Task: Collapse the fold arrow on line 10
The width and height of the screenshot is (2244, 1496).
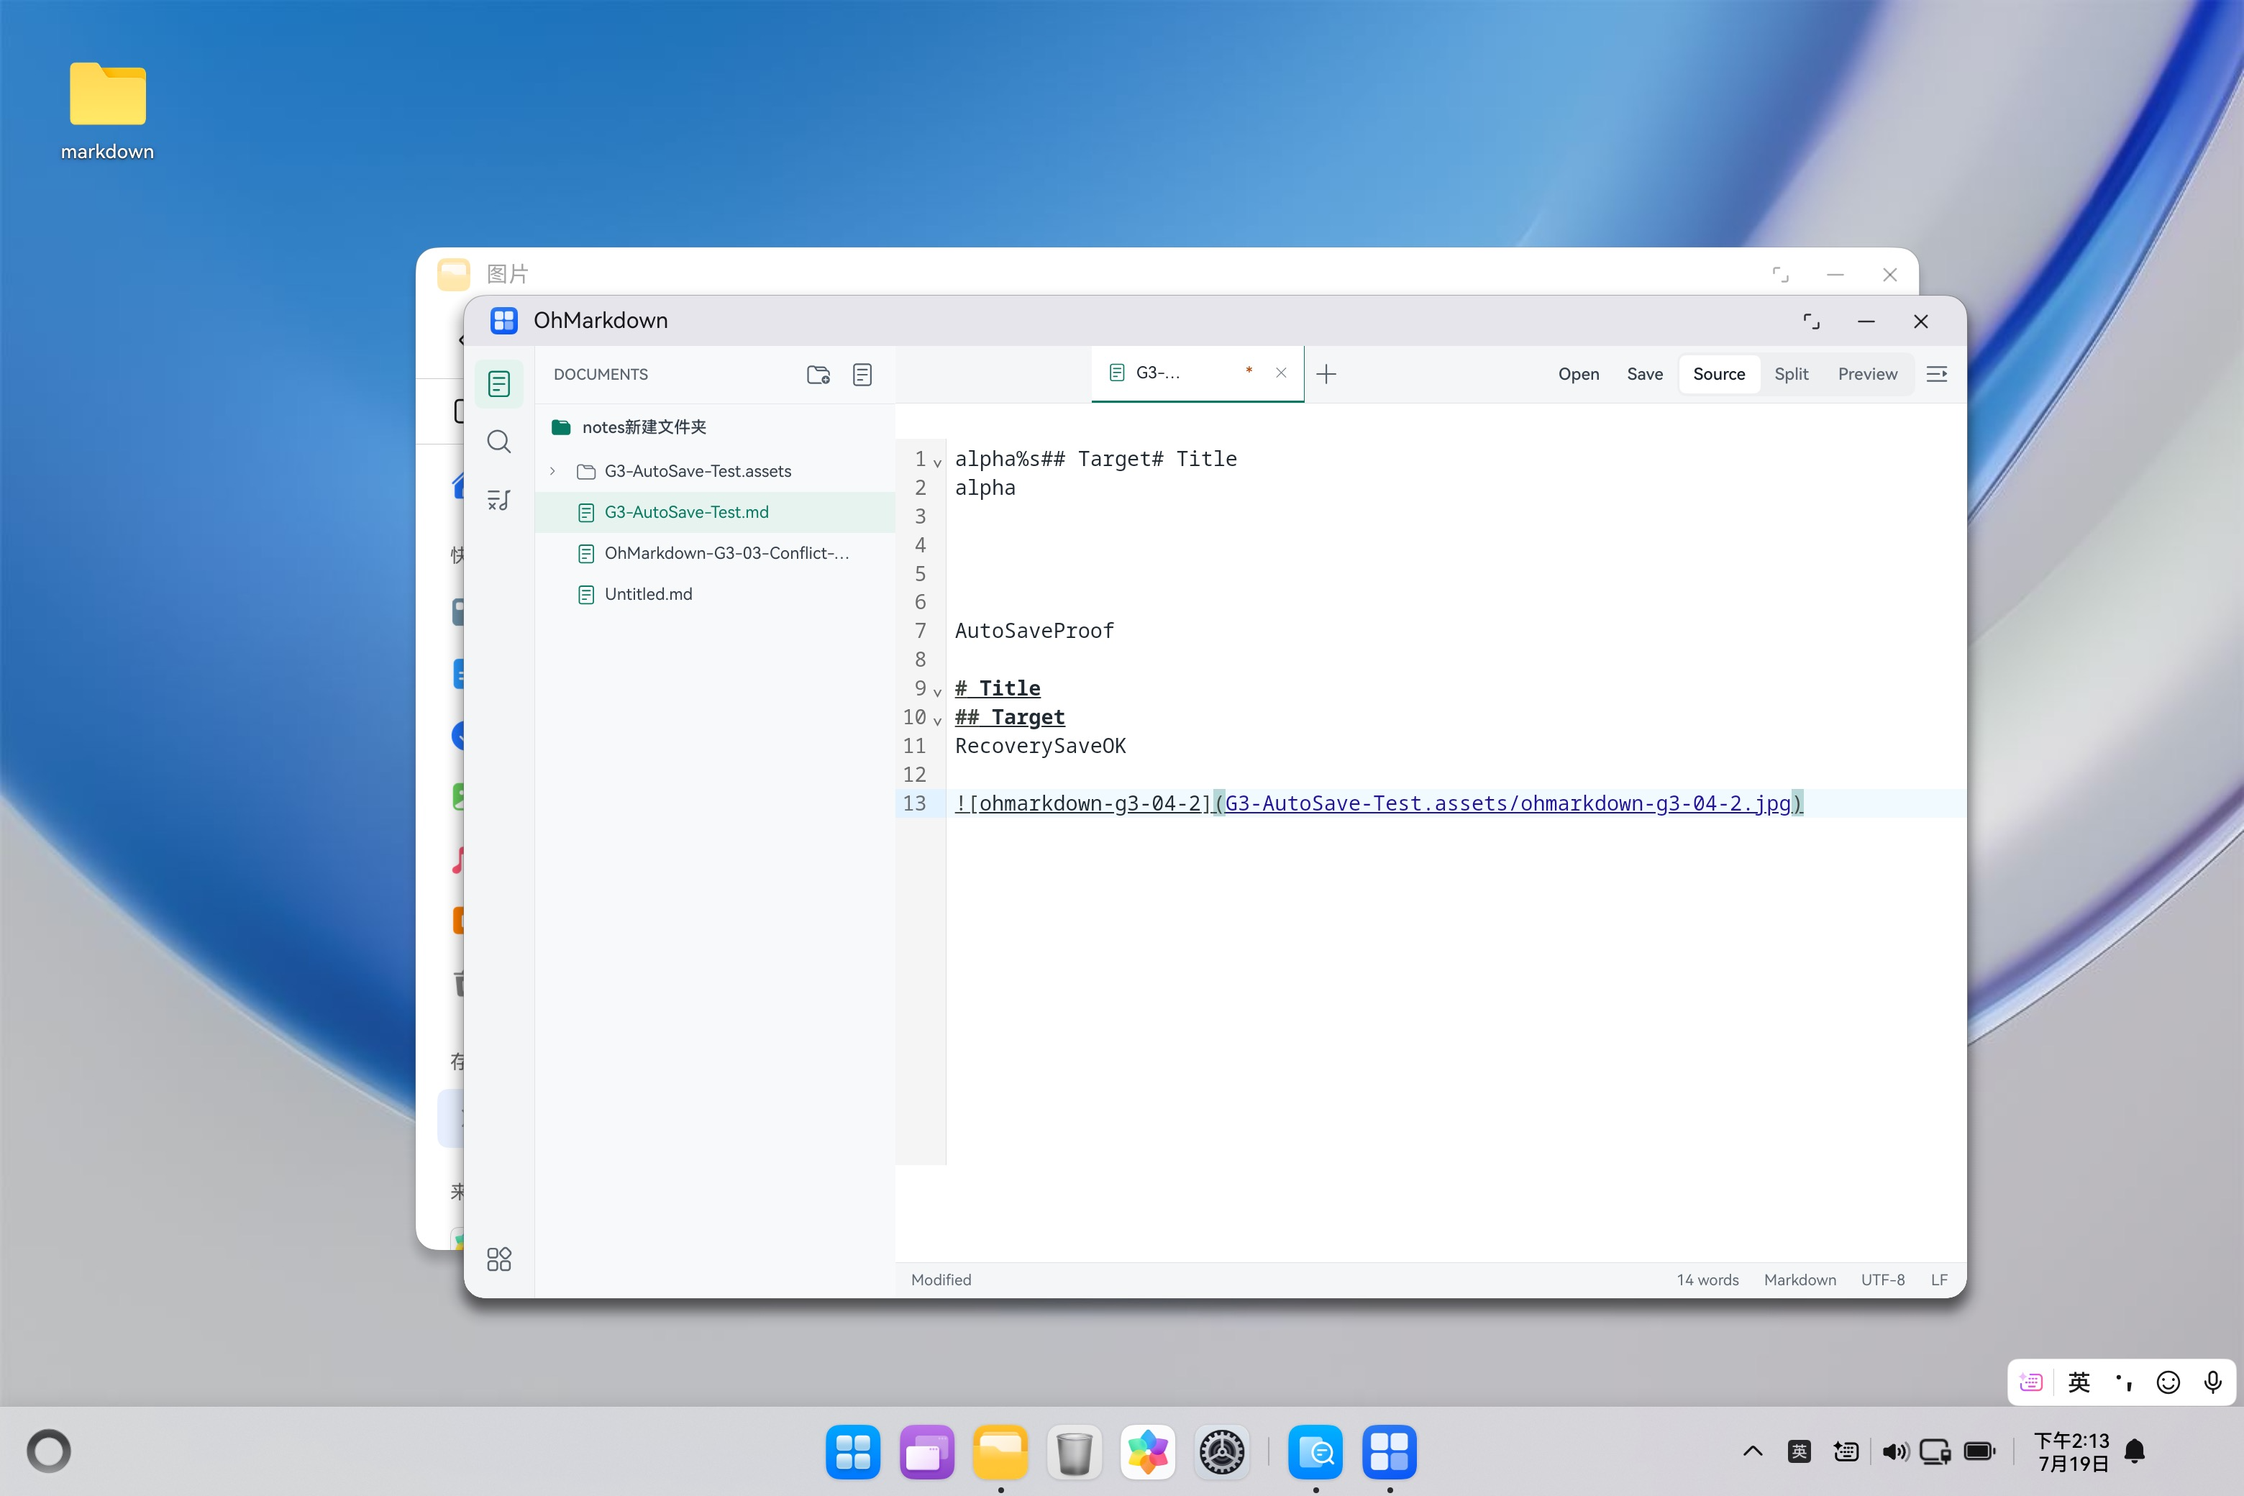Action: click(937, 721)
